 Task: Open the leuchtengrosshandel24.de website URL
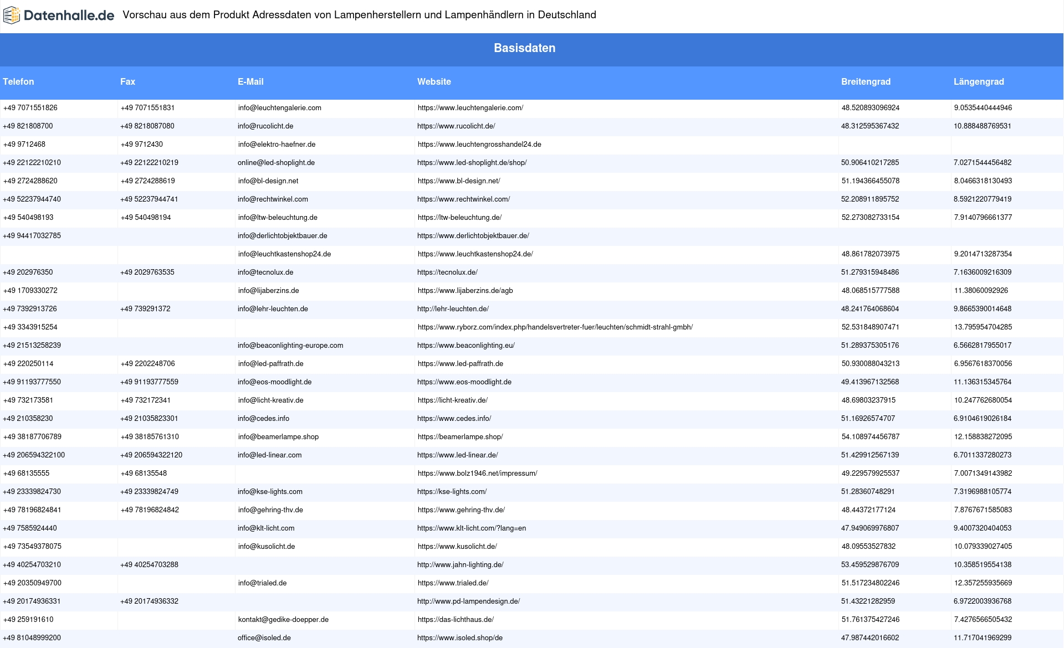coord(479,145)
